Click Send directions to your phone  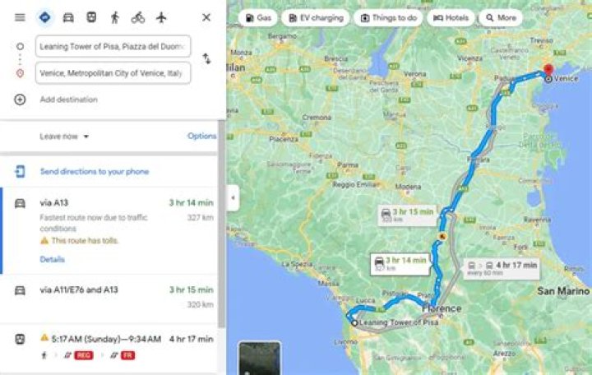point(95,171)
